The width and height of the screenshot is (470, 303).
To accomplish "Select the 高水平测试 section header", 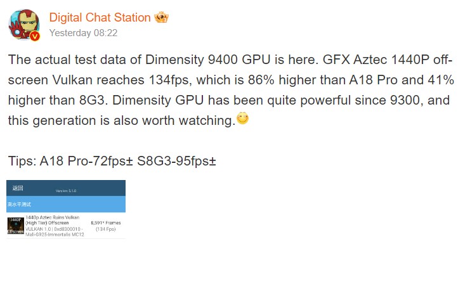I will pos(19,204).
